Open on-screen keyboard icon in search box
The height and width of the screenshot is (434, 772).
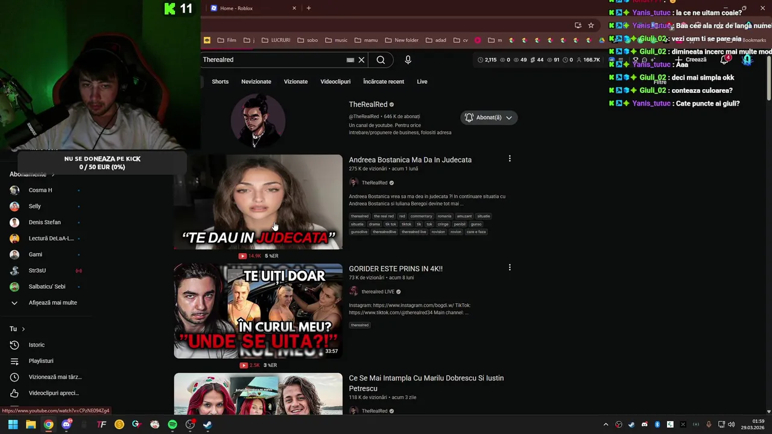(350, 60)
